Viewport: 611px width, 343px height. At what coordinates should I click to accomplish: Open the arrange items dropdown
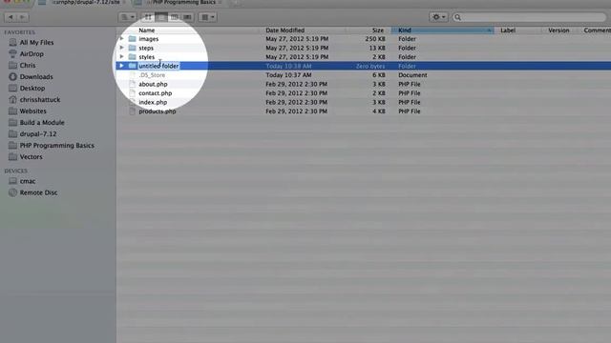point(208,17)
